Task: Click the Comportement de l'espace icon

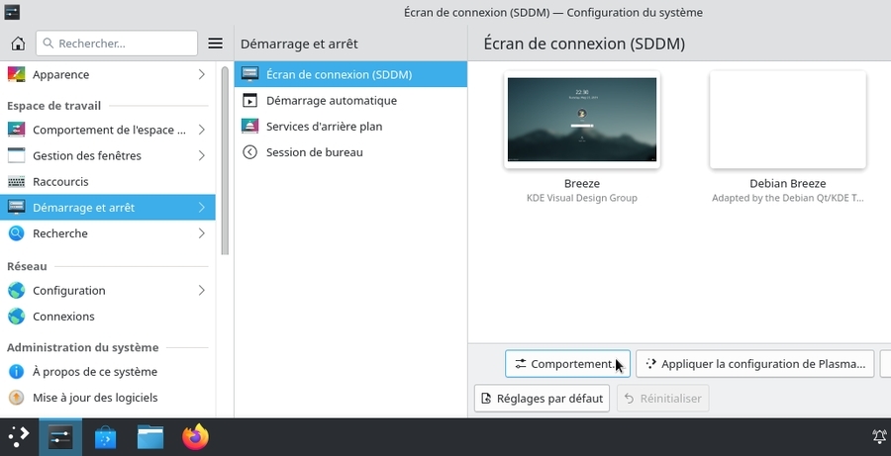Action: coord(17,130)
